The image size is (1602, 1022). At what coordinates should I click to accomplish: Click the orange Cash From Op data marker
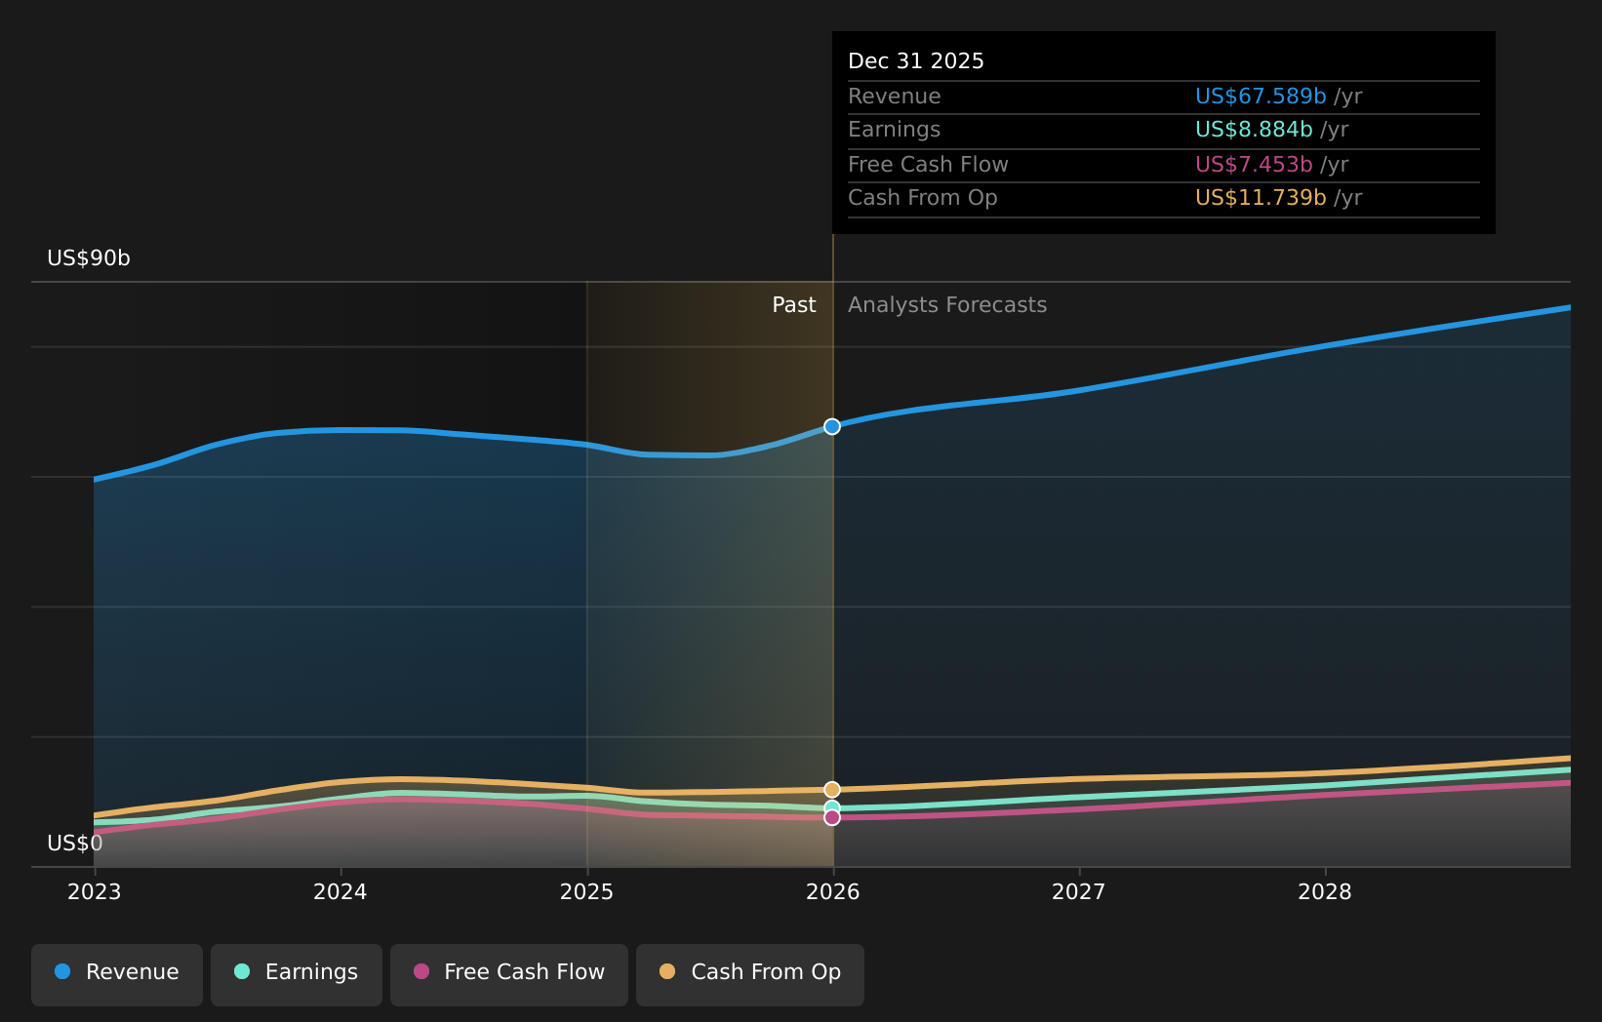[832, 789]
